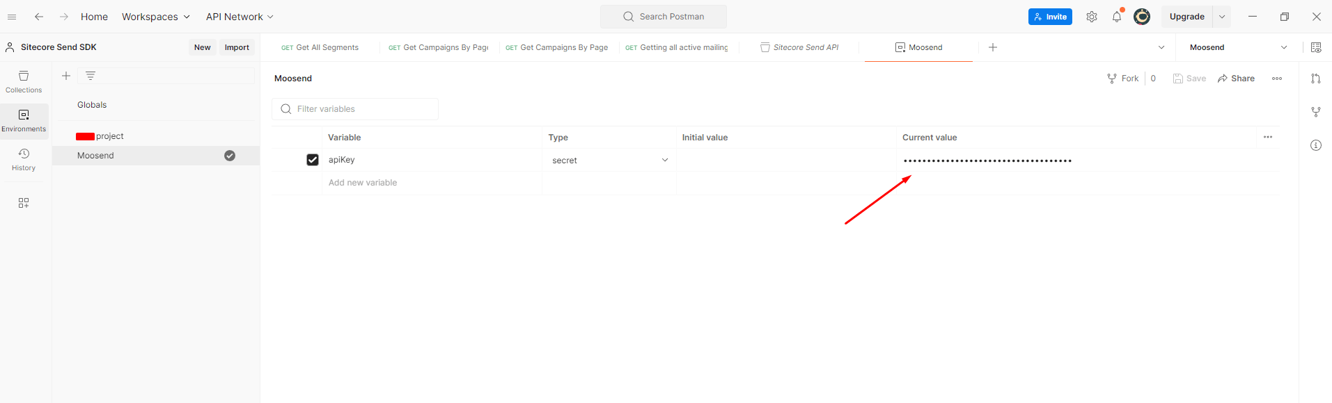This screenshot has width=1332, height=403.
Task: Click Add new variable cell
Action: (x=432, y=183)
